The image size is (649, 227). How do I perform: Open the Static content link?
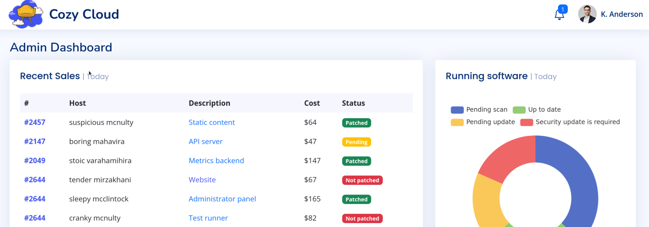212,122
